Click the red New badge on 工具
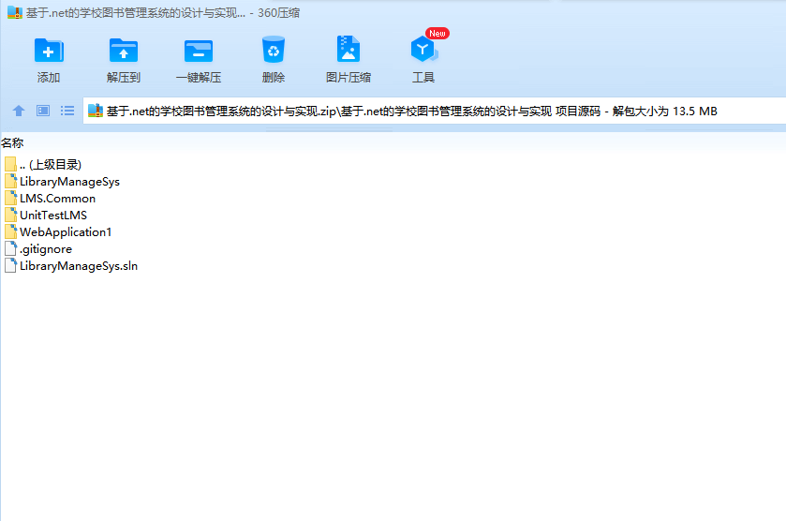This screenshot has width=786, height=521. pyautogui.click(x=437, y=34)
